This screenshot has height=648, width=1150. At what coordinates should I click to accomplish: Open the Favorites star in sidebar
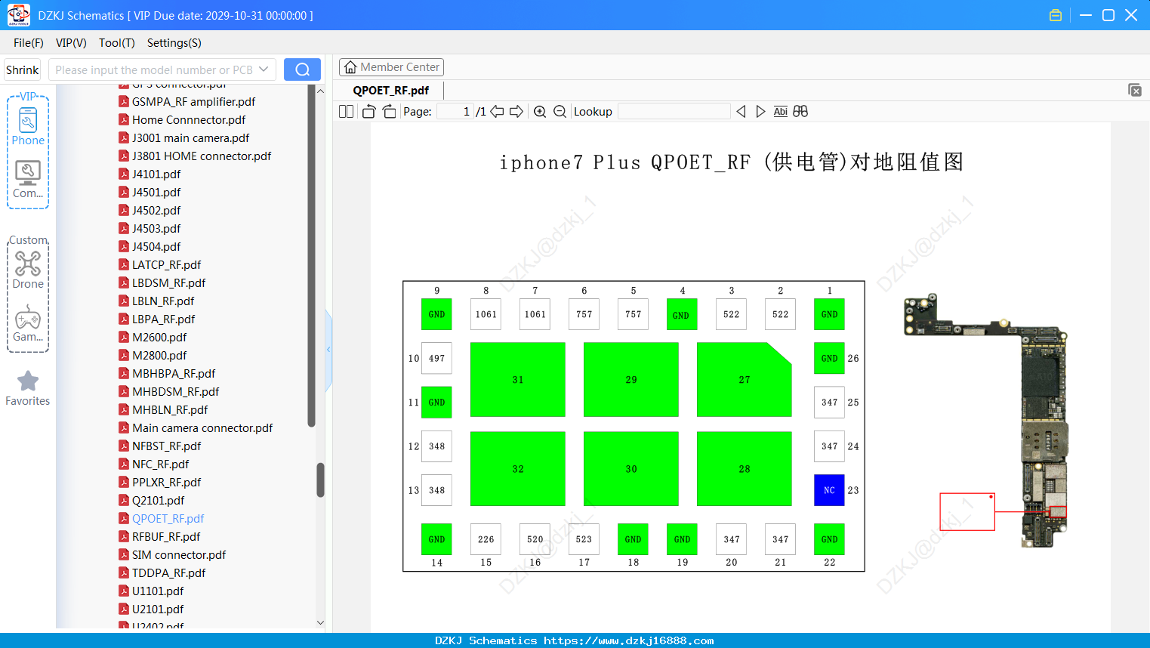click(28, 388)
